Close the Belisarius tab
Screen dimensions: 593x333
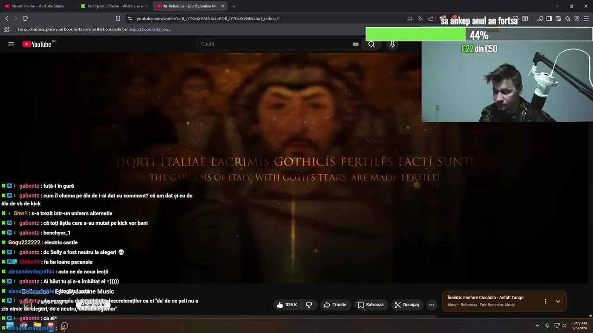pyautogui.click(x=222, y=6)
